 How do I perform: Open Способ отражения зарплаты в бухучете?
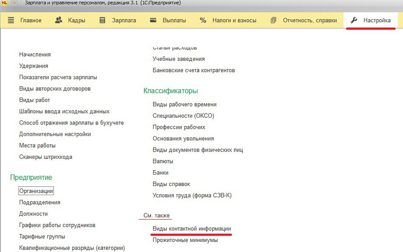[72, 123]
